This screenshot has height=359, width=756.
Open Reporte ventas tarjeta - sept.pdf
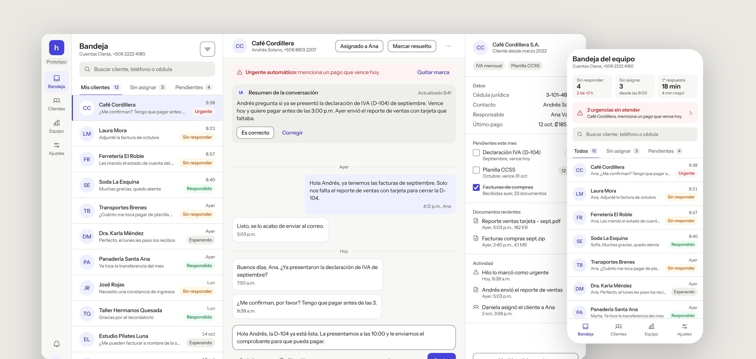(521, 221)
